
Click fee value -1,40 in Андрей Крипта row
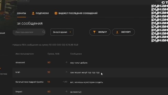[x=65, y=82]
